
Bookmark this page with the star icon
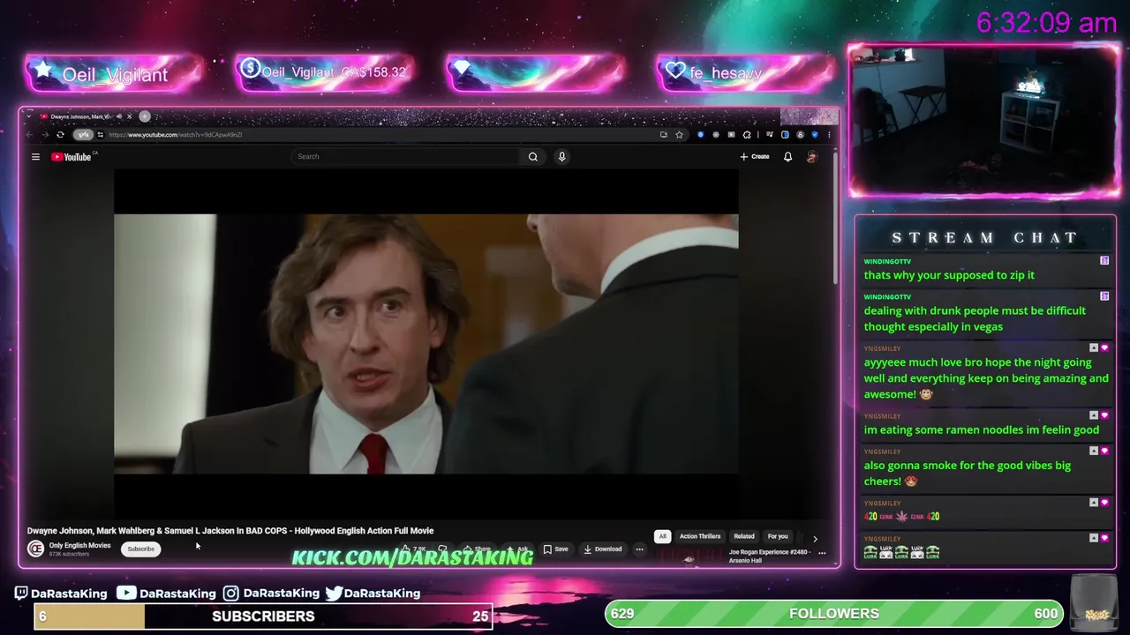click(679, 135)
